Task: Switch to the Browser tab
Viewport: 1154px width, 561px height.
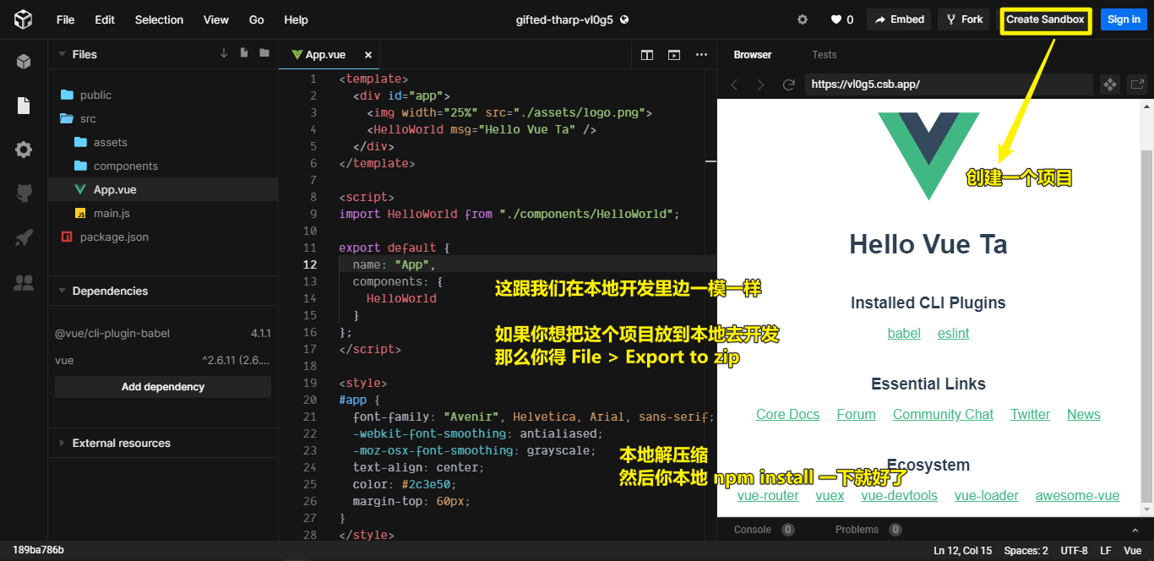Action: tap(753, 55)
